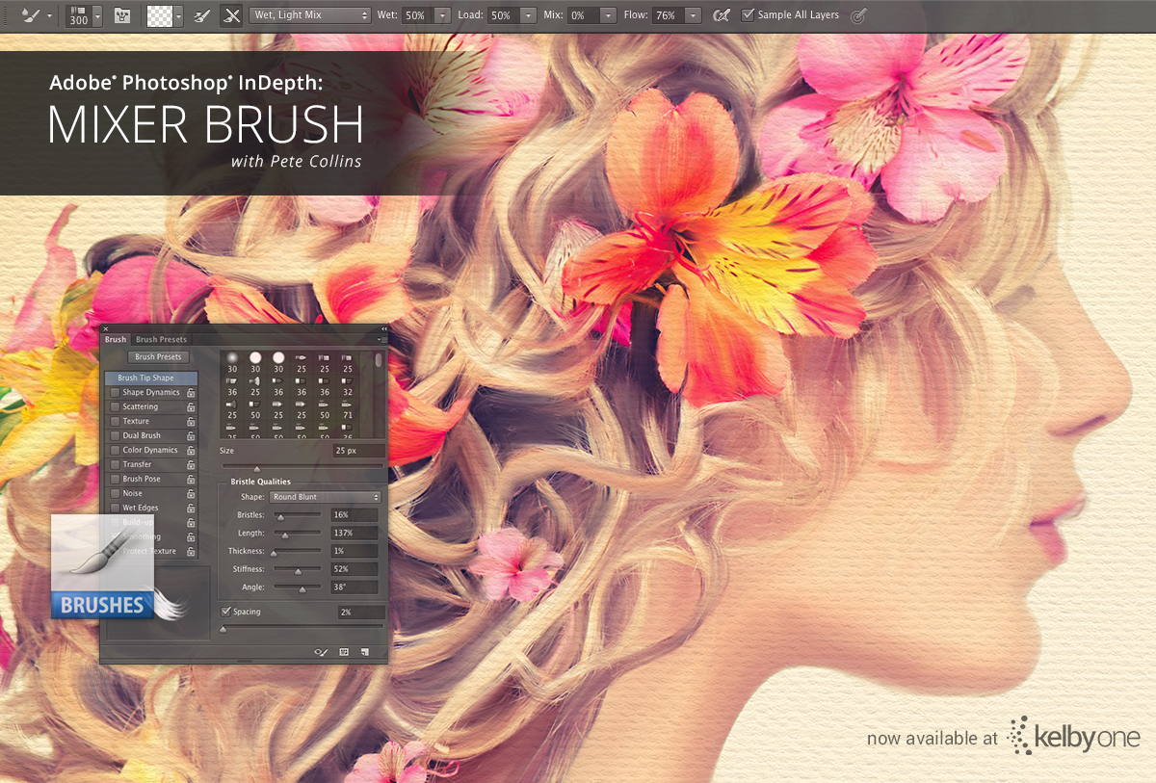Click the lock icon beside Color Dynamics
This screenshot has height=783, width=1156.
coord(191,451)
